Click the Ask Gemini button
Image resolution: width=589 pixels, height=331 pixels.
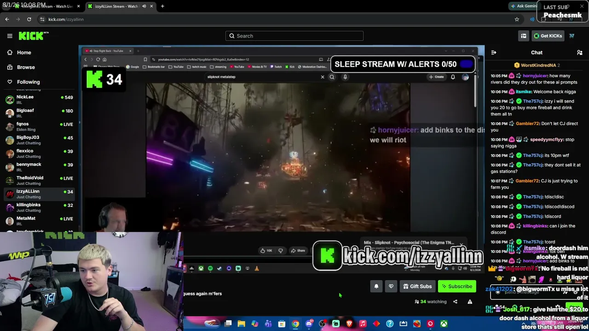pos(524,6)
